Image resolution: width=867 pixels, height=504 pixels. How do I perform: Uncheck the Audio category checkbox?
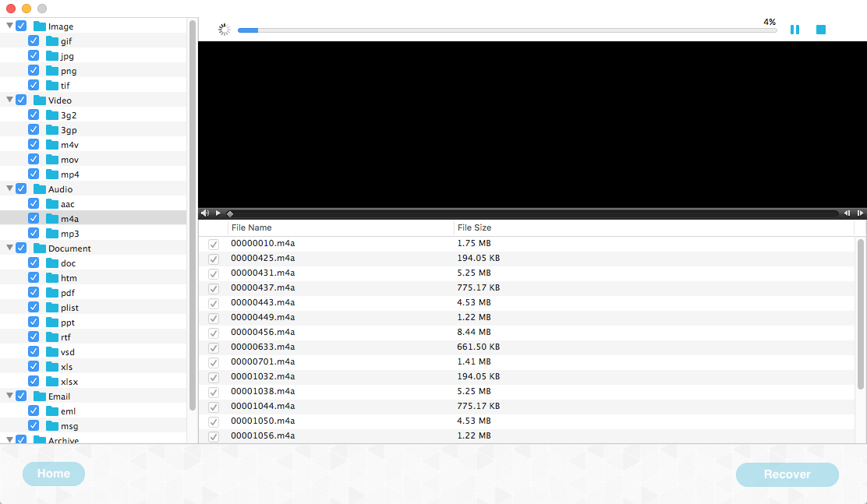coord(21,189)
